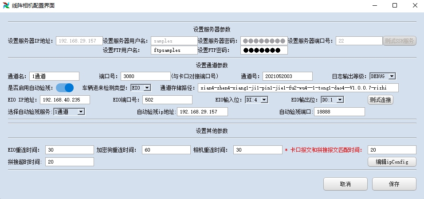Edit the 设置FTP用户名 ftpsamples field
424x199 pixels.
coord(174,50)
